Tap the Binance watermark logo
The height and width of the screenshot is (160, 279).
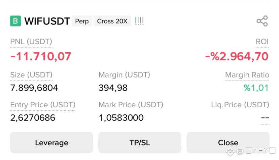230,151
